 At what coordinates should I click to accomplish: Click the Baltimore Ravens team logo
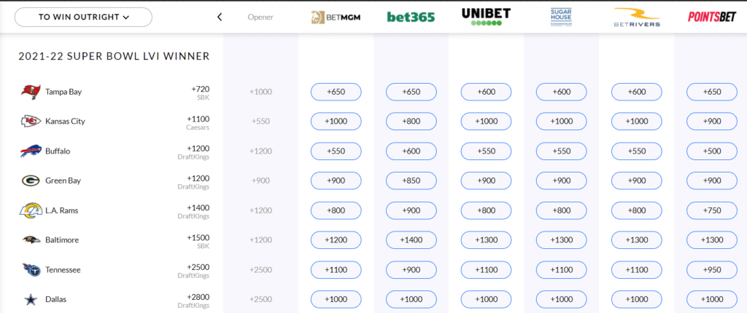(x=31, y=240)
